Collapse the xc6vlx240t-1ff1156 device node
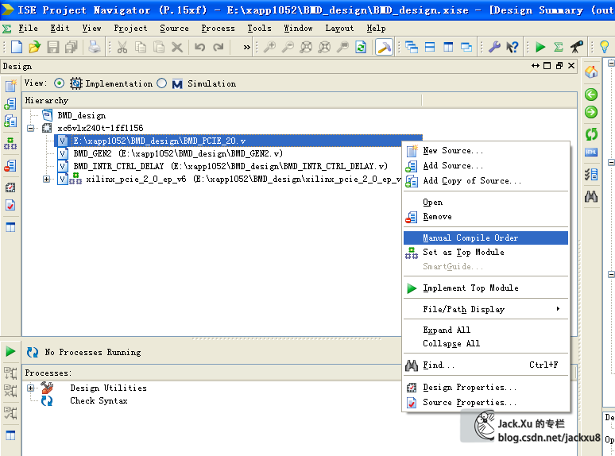The width and height of the screenshot is (615, 456). click(31, 128)
